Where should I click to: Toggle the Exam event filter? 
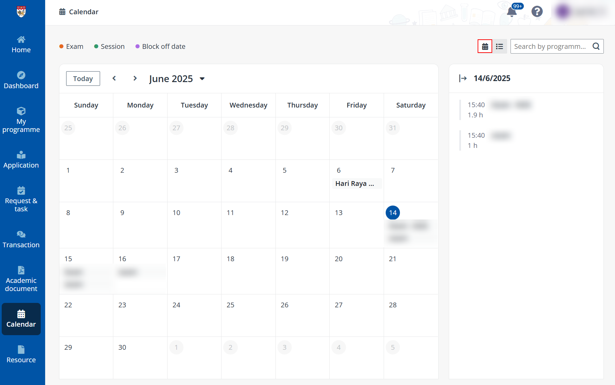tap(71, 46)
